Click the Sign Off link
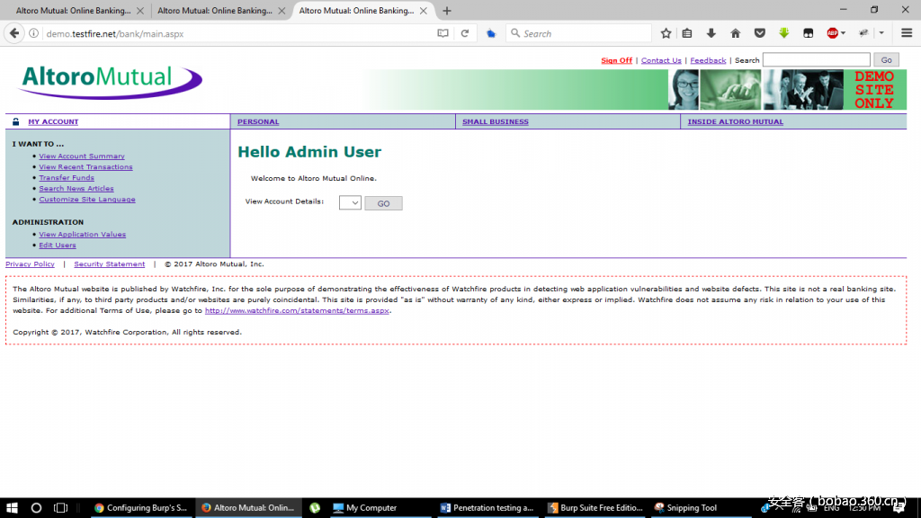This screenshot has height=518, width=921. tap(616, 59)
